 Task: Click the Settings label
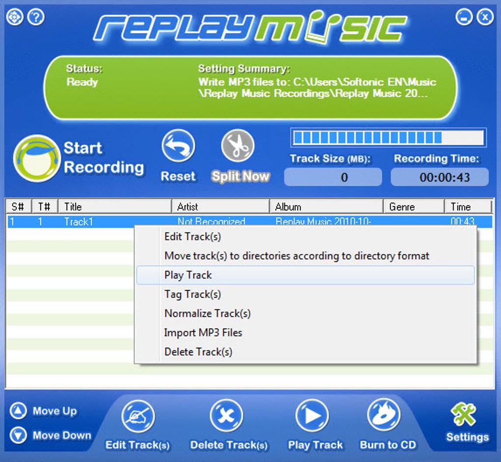point(468,437)
